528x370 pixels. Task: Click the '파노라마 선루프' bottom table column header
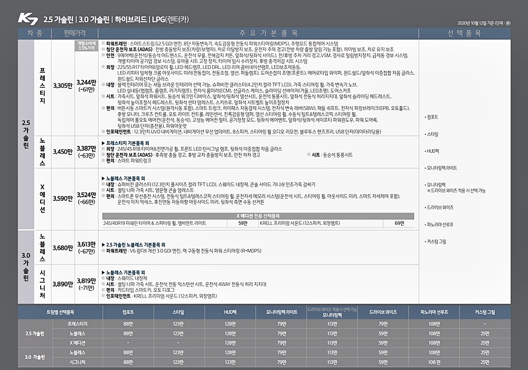click(434, 313)
